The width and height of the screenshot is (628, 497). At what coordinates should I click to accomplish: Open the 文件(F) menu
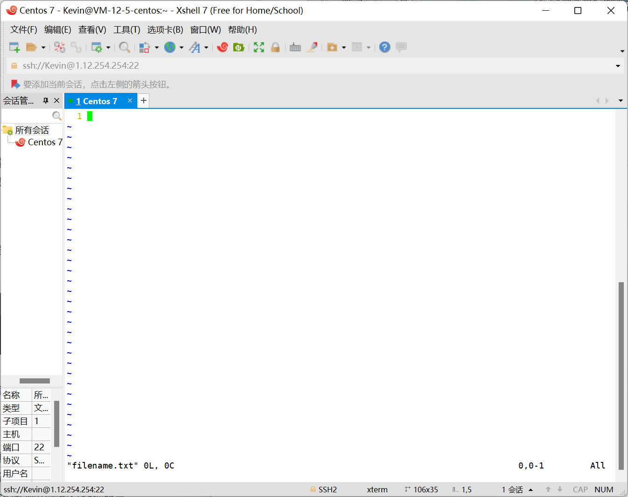(x=24, y=29)
